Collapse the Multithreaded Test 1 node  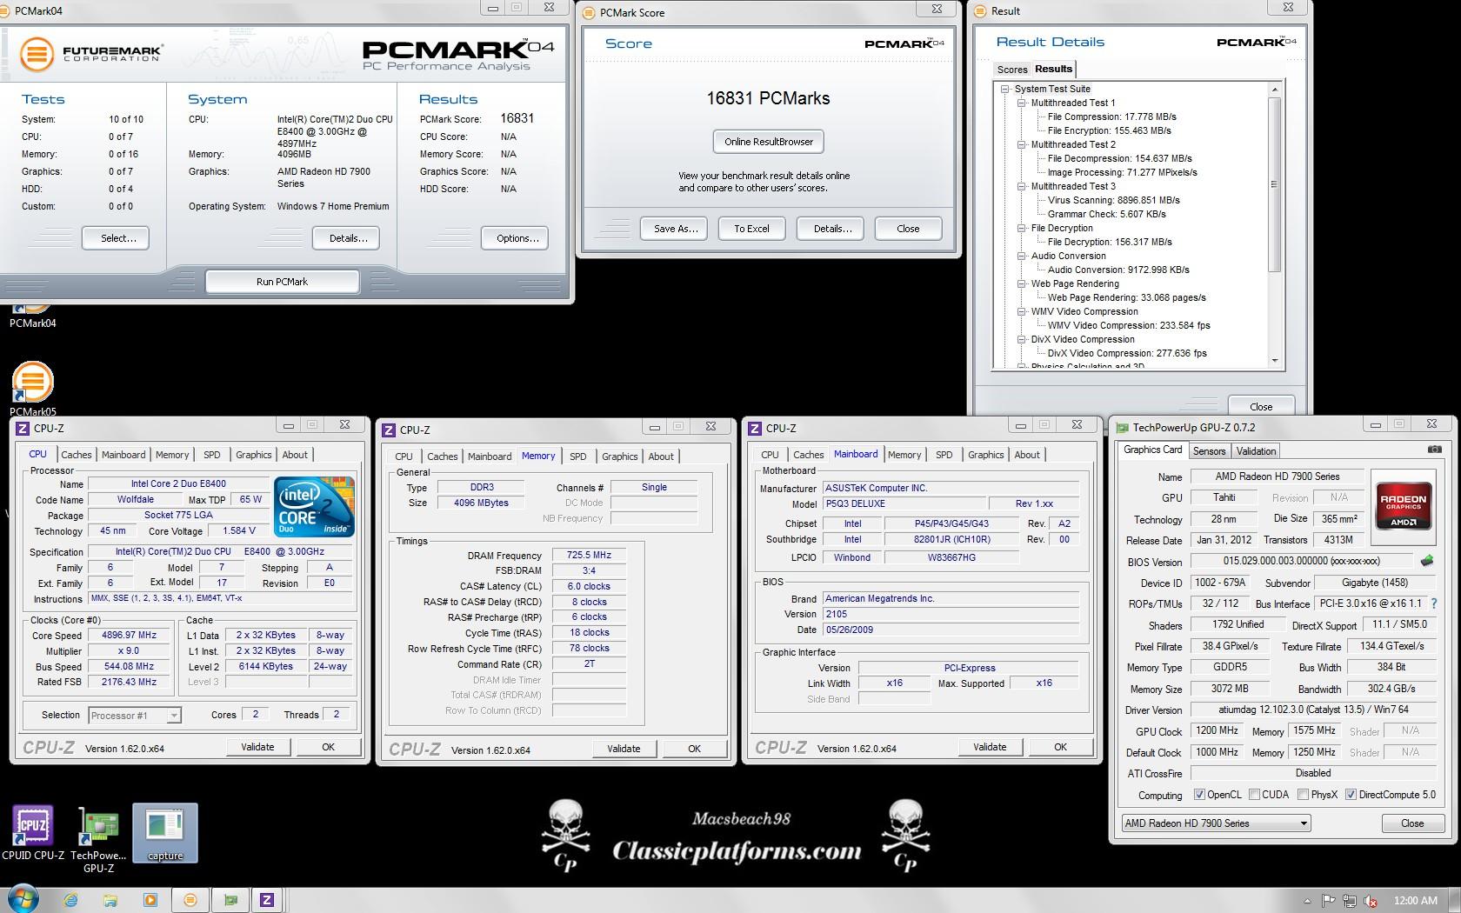tap(1022, 103)
